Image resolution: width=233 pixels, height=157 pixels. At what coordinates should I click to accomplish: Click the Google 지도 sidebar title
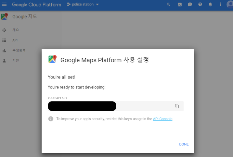[x=24, y=17]
